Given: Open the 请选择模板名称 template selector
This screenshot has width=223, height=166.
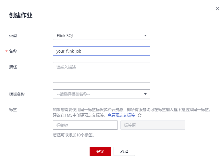Looking at the screenshot, I should pos(101,94).
